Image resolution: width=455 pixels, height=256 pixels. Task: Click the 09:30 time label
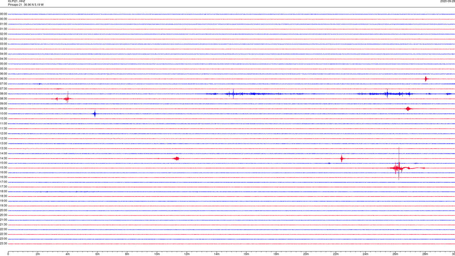(x=3, y=109)
